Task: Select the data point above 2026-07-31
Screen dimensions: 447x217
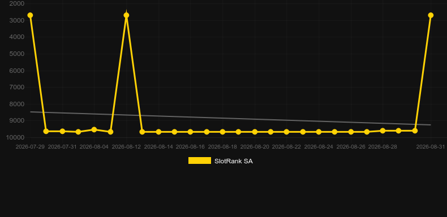Action: pos(62,131)
